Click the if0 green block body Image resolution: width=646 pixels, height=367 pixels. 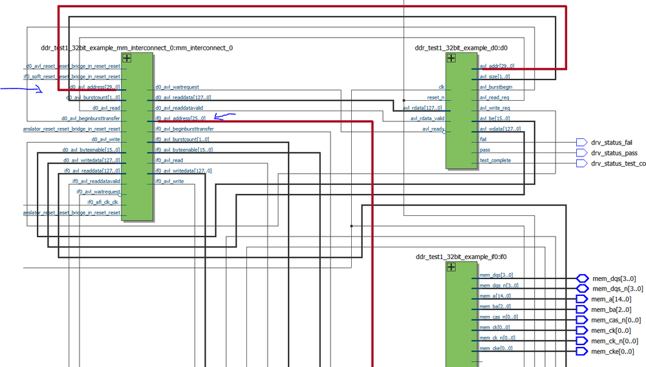(x=462, y=314)
